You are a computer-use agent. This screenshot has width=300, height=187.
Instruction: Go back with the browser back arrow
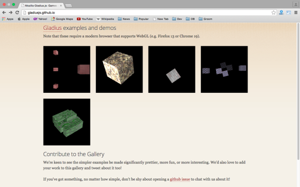point(4,12)
